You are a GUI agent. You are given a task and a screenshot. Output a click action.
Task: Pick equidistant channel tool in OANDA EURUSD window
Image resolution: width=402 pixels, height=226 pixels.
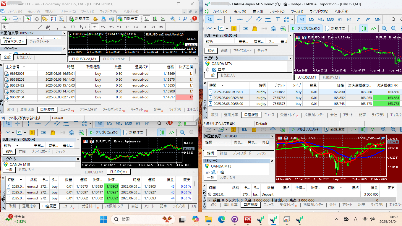[x=259, y=19]
